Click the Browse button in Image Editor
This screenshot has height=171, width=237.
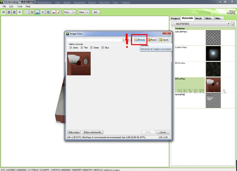pos(140,40)
